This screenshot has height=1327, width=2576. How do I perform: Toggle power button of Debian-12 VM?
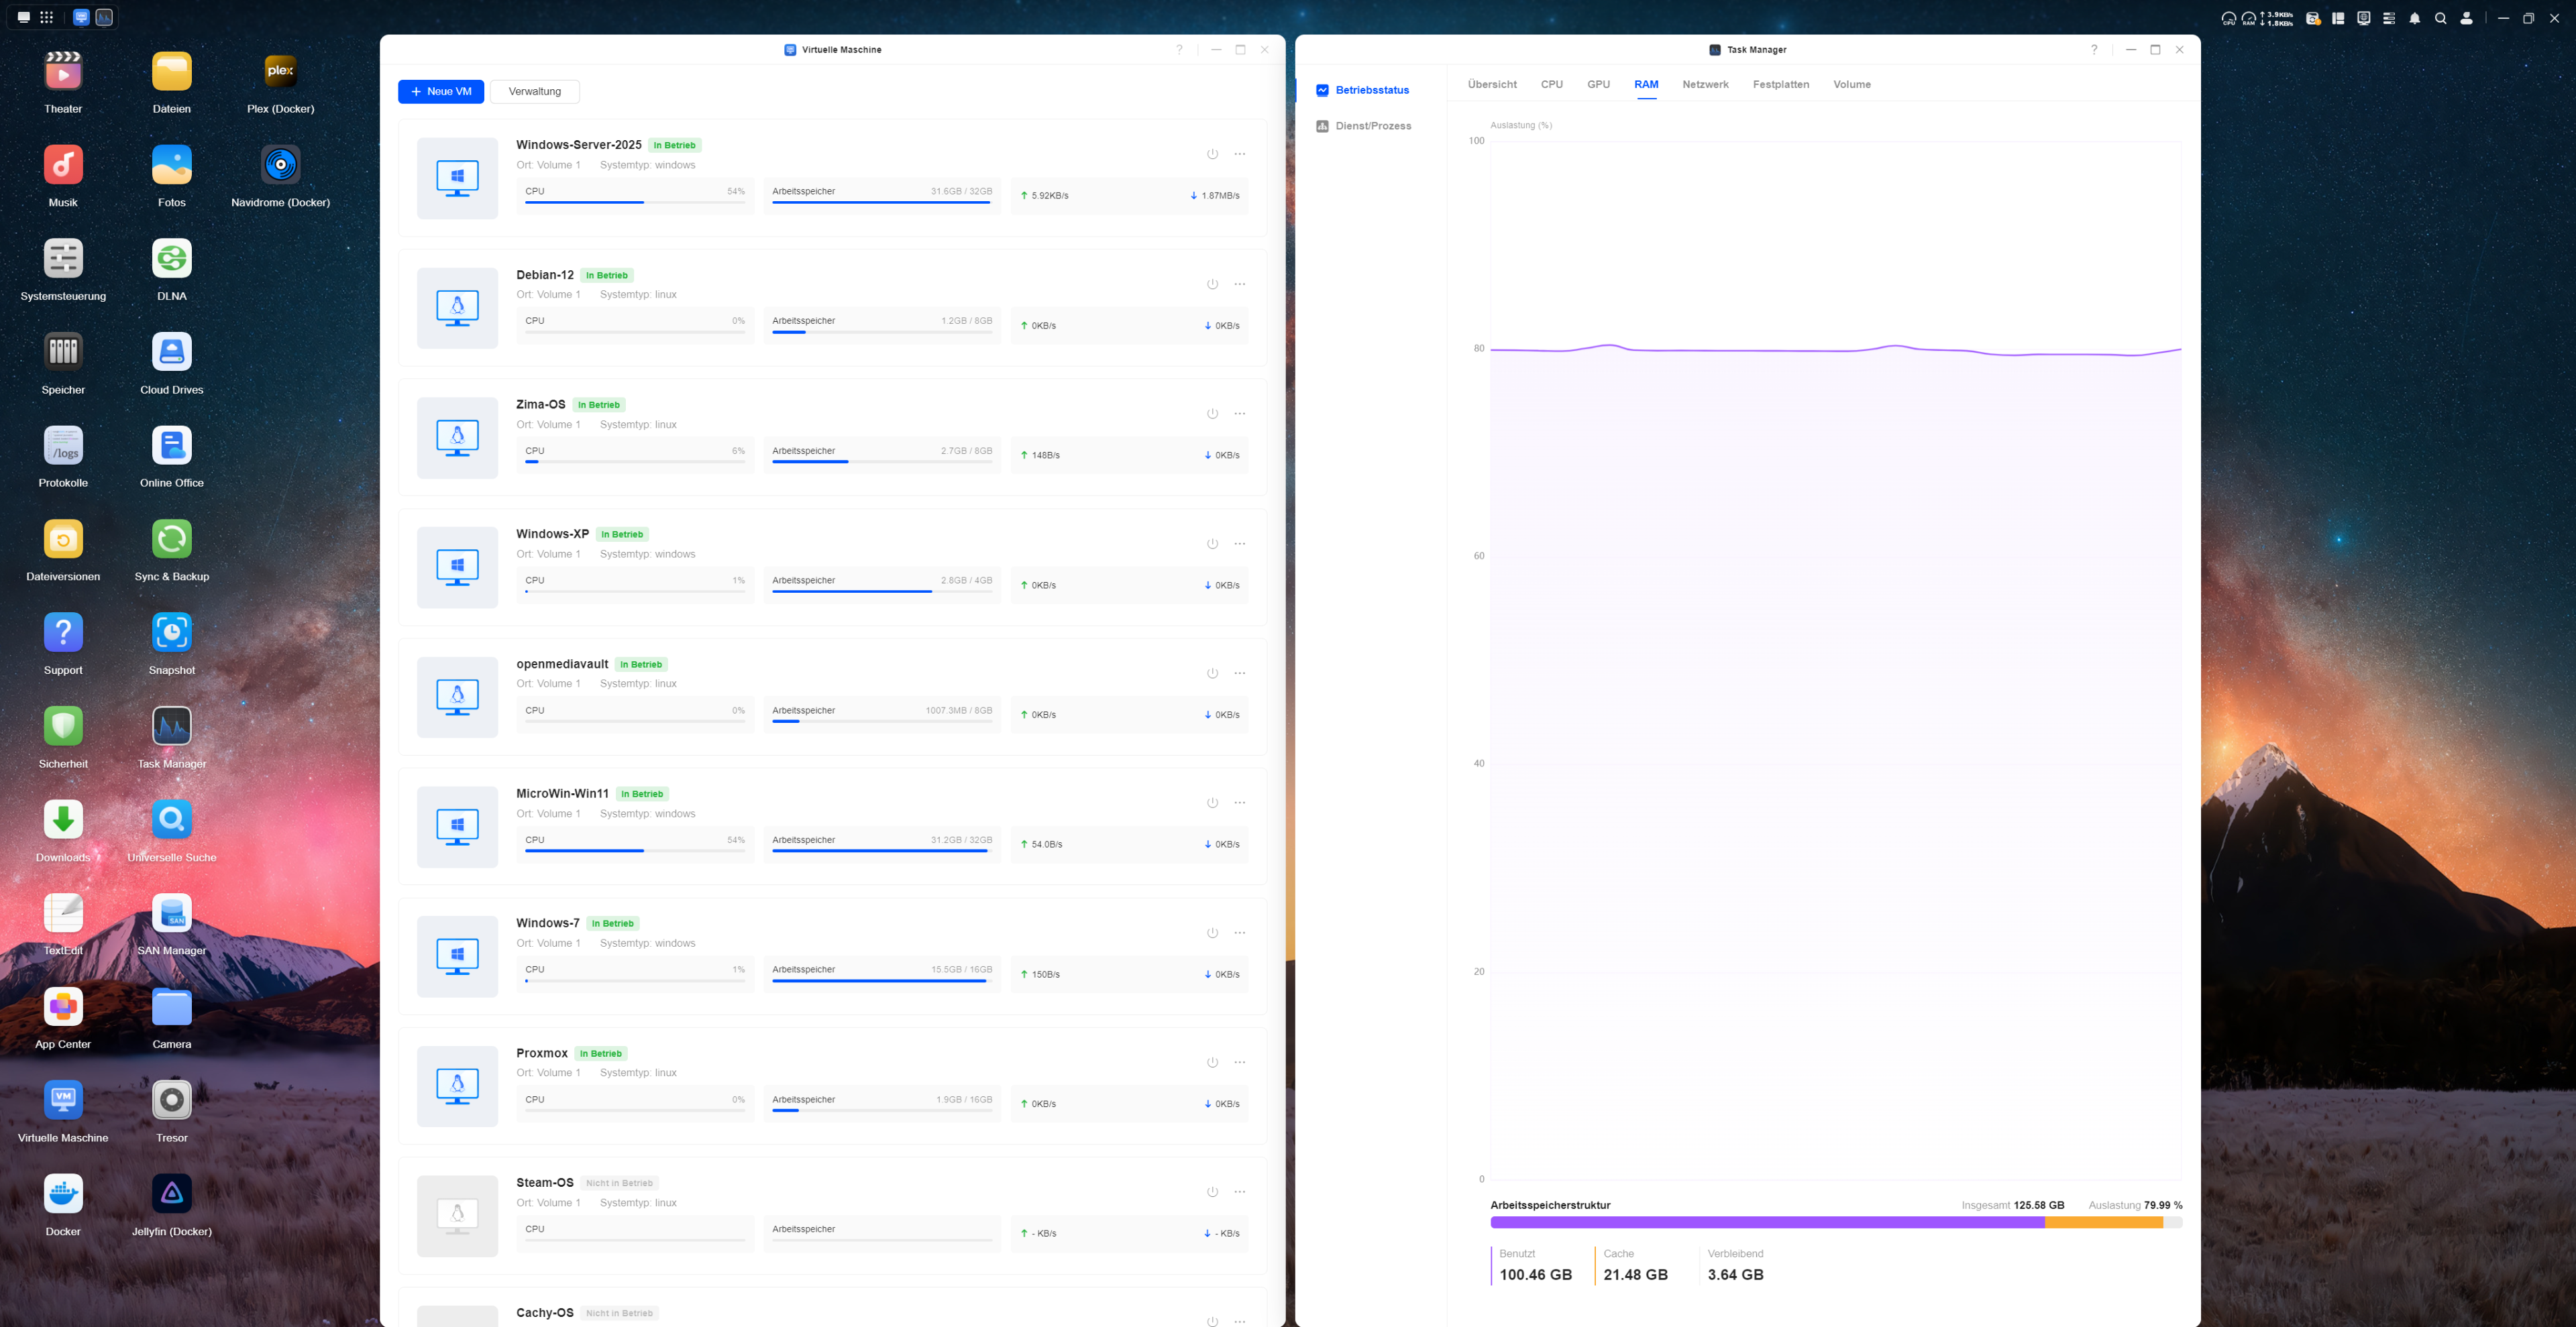coord(1212,284)
